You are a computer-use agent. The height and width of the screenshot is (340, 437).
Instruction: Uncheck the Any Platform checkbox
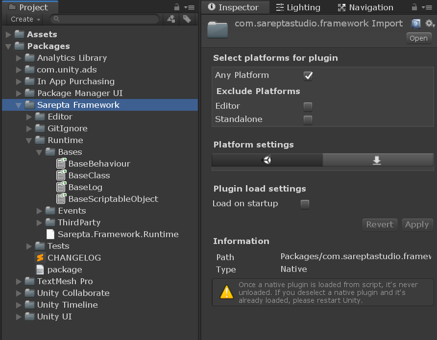(x=308, y=75)
